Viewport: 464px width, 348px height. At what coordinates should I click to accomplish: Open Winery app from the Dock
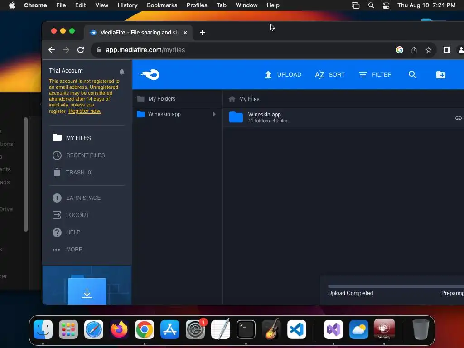click(384, 329)
